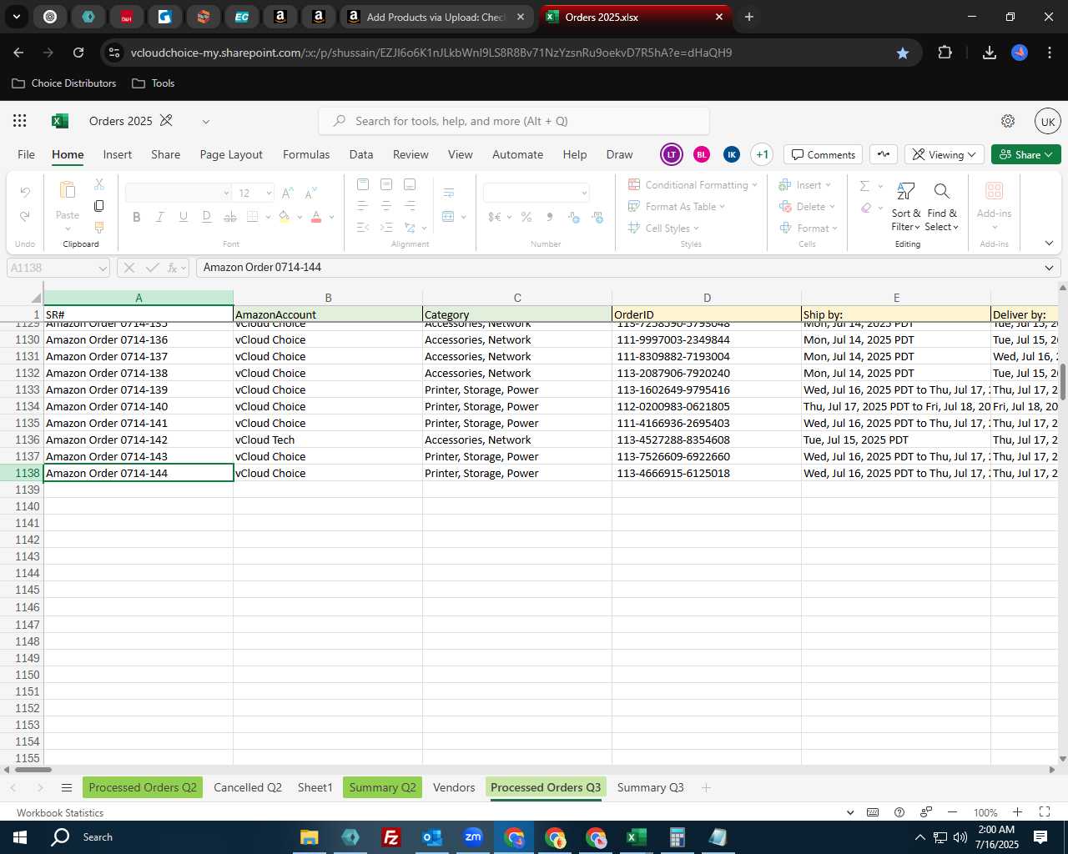Open the font size dropdown

tap(269, 193)
